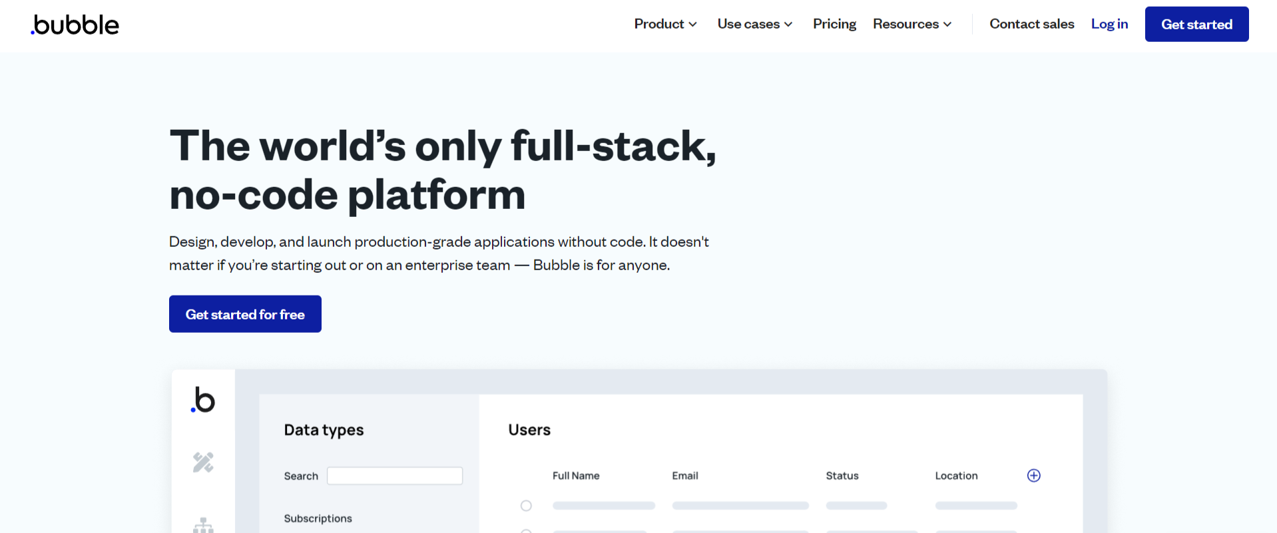Click the Data types panel heading
The width and height of the screenshot is (1277, 533).
[324, 430]
